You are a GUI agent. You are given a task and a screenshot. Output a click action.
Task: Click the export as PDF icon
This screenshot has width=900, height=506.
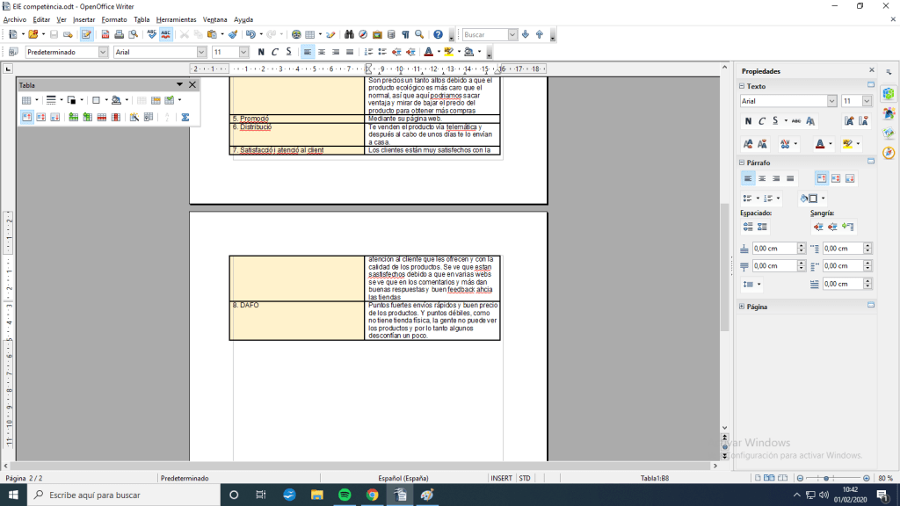[105, 34]
